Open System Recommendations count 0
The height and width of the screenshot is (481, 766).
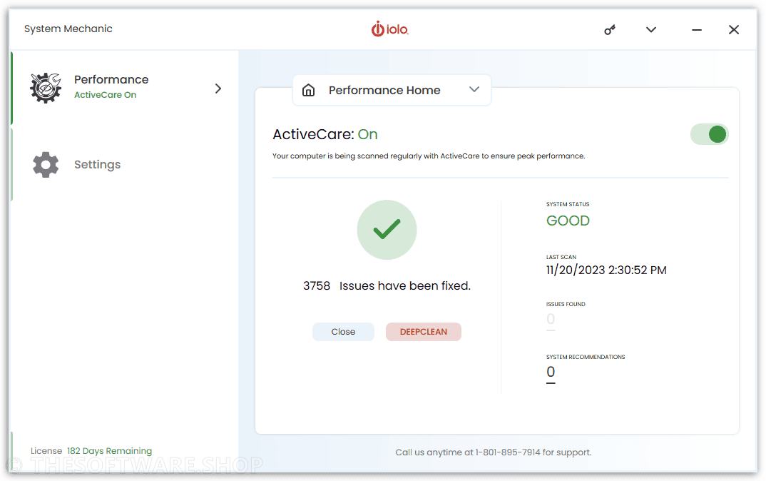coord(551,373)
